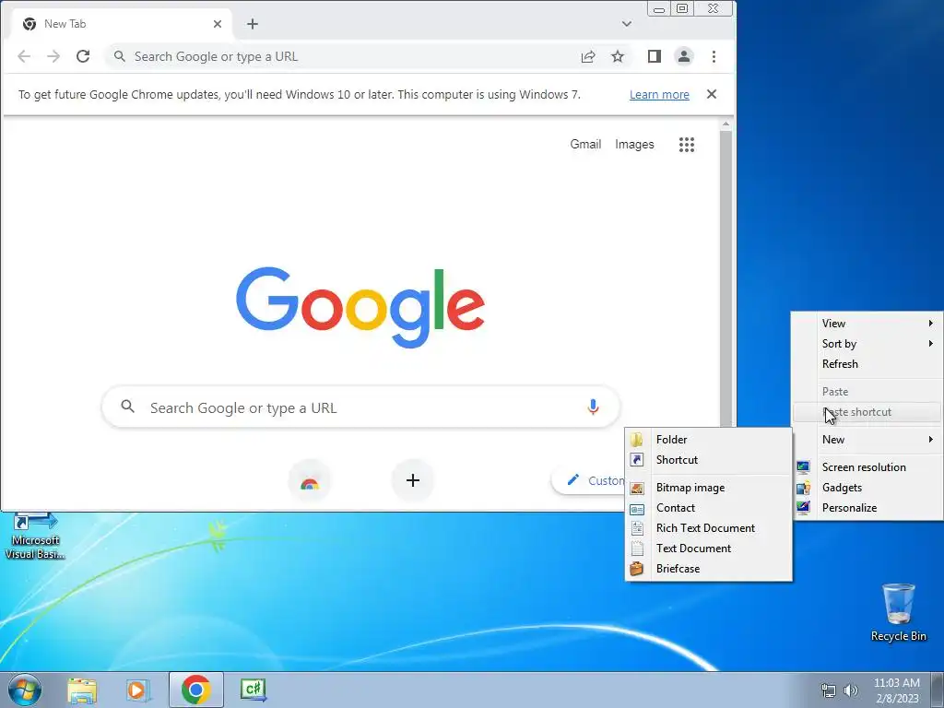944x708 pixels.
Task: Open Windows Explorer from the taskbar
Action: click(82, 690)
